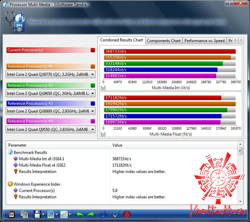This screenshot has height=222, width=250.
Task: Click the blue 171572fit/s bar
Action: [163, 116]
